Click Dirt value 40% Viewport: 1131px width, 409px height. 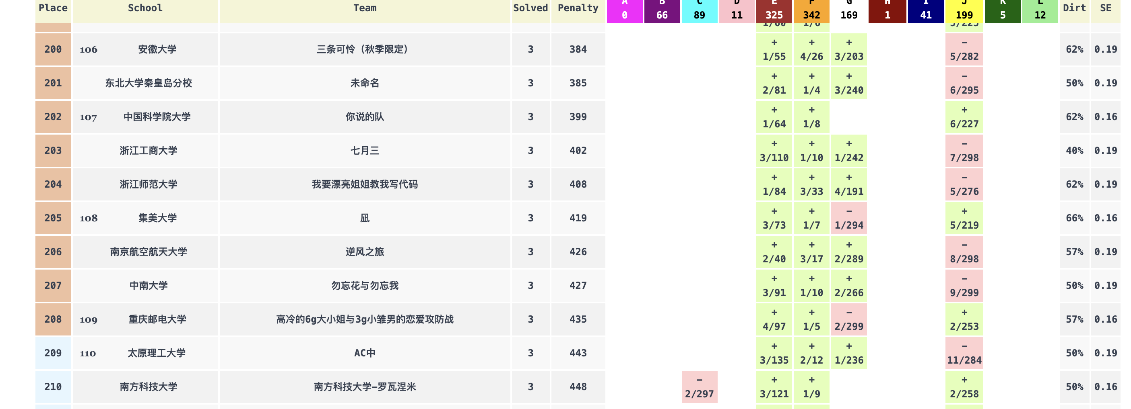[1074, 151]
